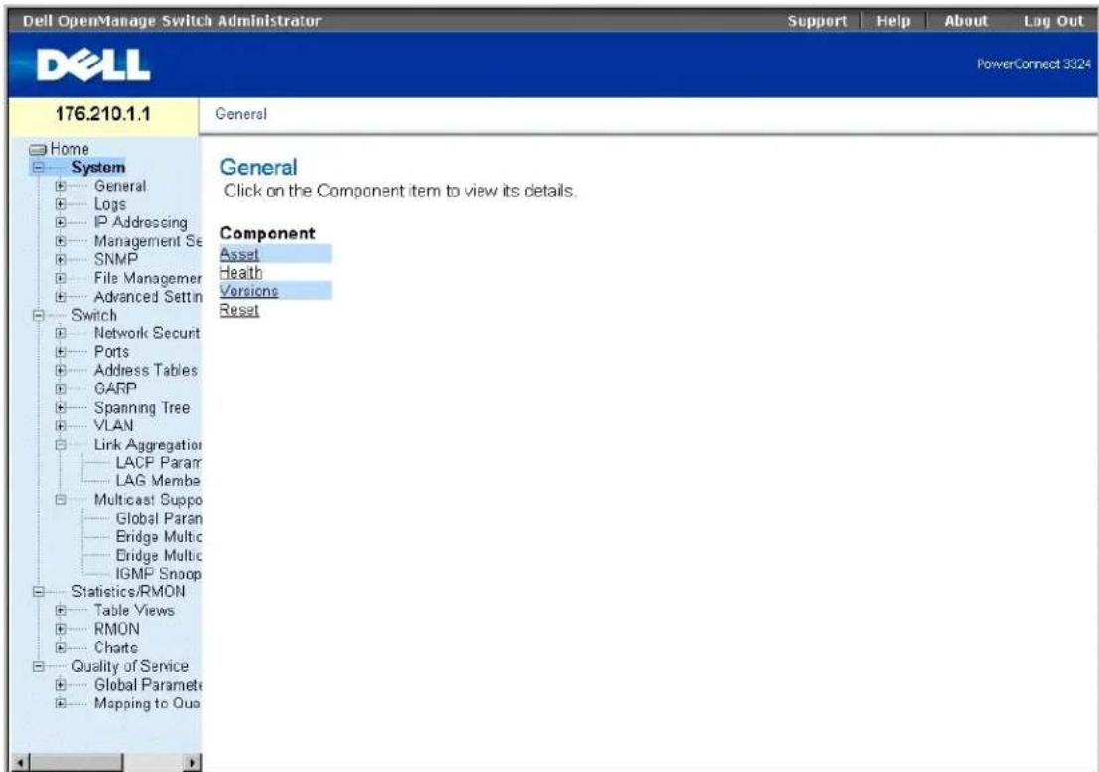Open LAG Membership tree item

[159, 481]
